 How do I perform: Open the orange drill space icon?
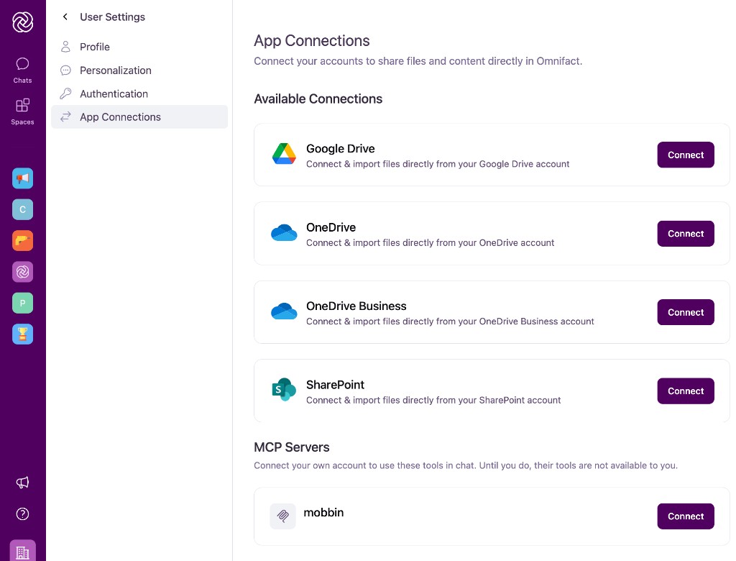click(22, 240)
